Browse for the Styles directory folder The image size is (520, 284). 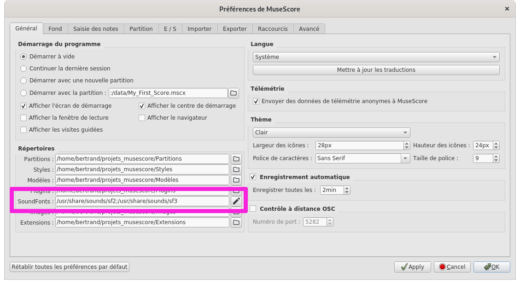pyautogui.click(x=236, y=169)
